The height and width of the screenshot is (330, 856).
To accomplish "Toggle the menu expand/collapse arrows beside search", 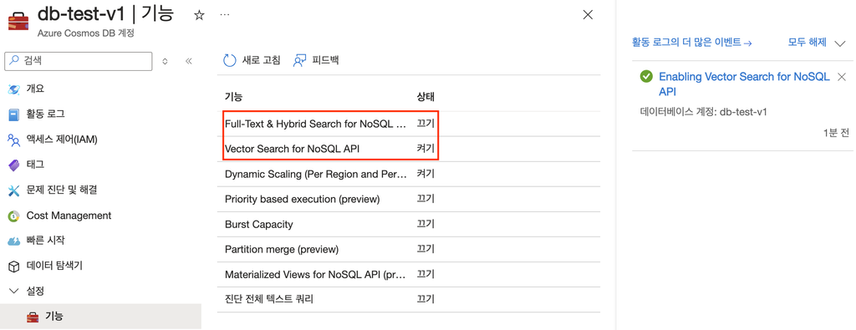I will tap(165, 61).
